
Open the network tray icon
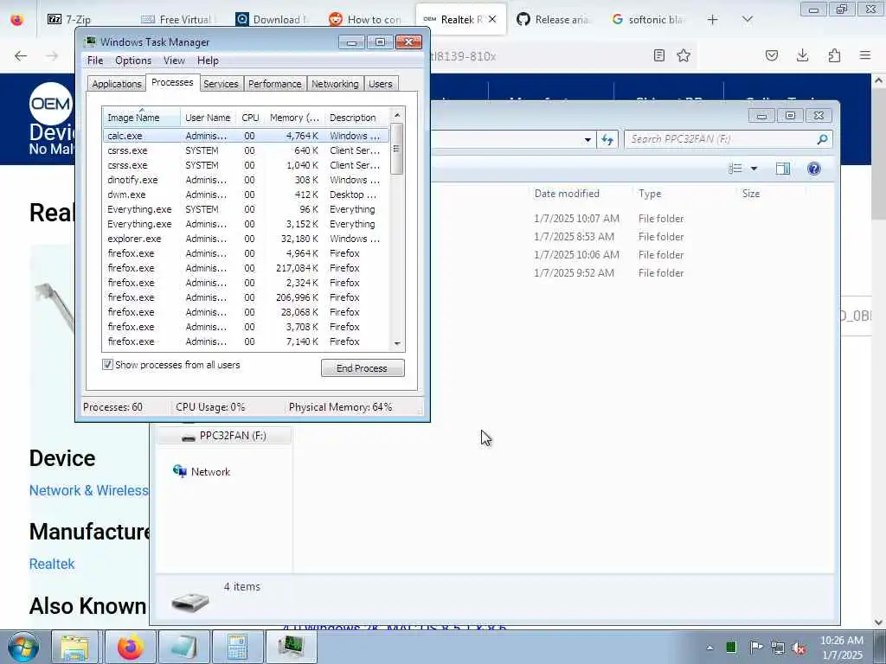[778, 648]
